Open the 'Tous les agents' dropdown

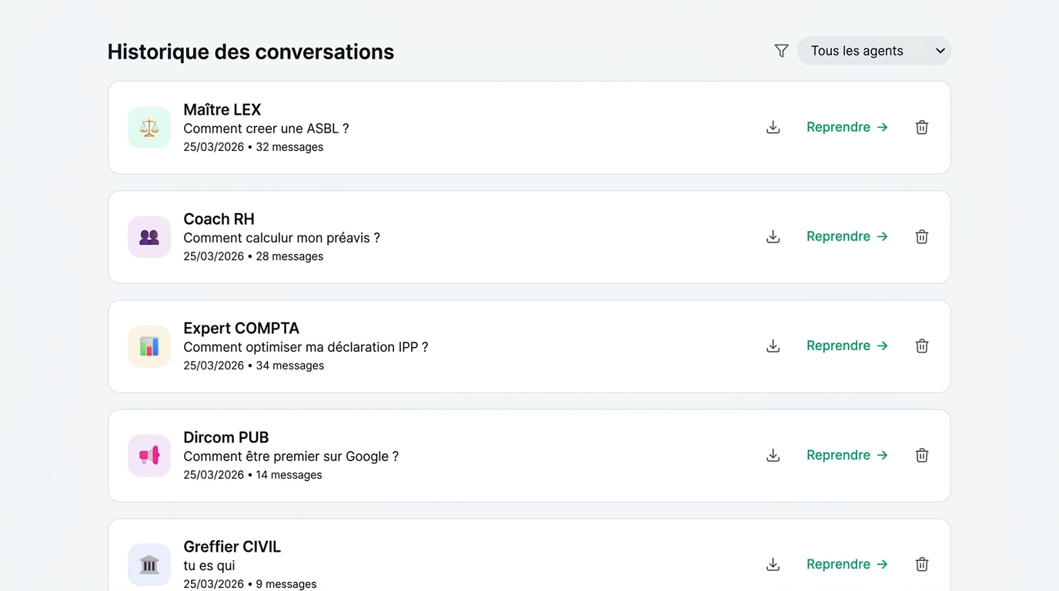[874, 51]
